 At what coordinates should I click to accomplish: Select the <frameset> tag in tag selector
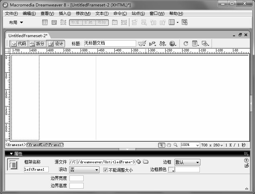click(x=16, y=145)
